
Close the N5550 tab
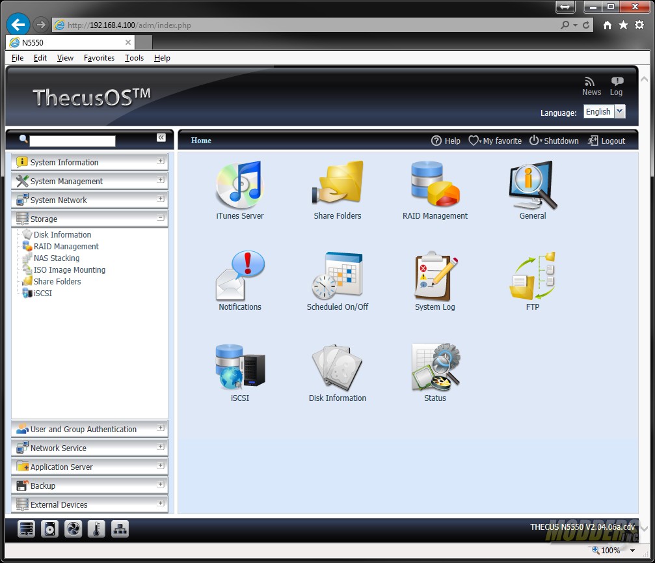128,42
